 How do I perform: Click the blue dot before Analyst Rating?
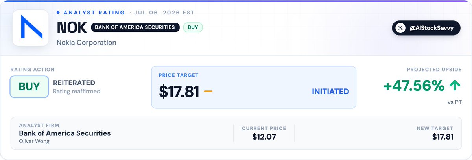point(58,13)
